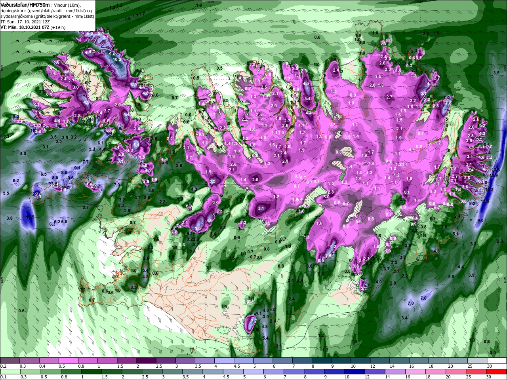Click the '10.9' value in the blue patch
The width and height of the screenshot is (507, 380).
pyautogui.click(x=30, y=217)
